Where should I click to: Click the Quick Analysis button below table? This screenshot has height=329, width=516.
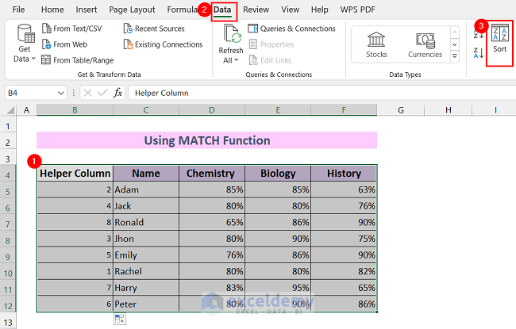[x=119, y=319]
